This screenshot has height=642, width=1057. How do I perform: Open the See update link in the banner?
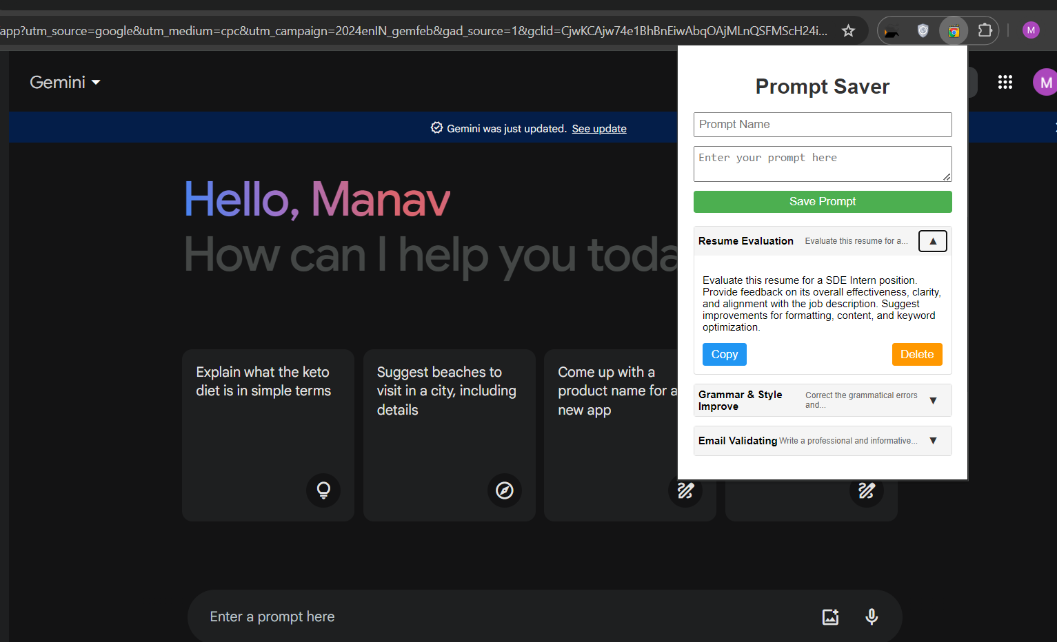[x=598, y=128]
